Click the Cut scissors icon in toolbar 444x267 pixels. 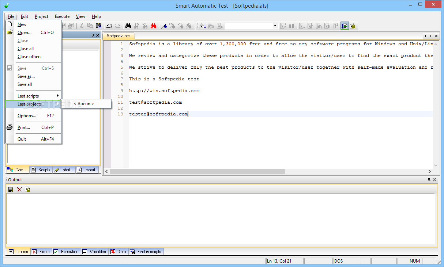(82, 26)
